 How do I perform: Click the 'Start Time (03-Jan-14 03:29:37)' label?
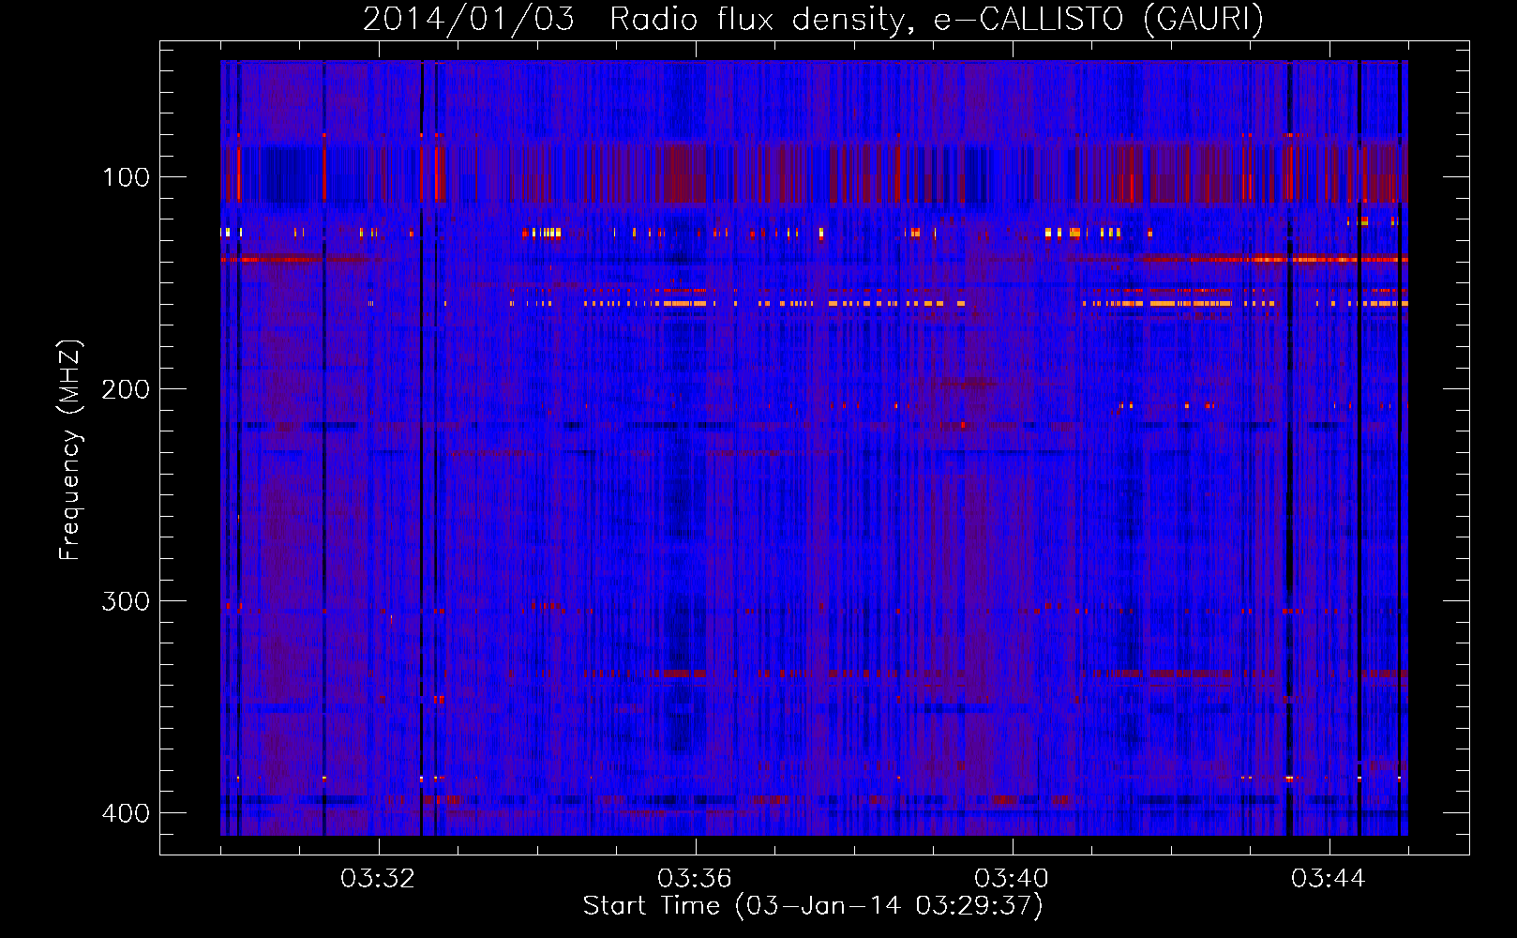click(x=813, y=906)
